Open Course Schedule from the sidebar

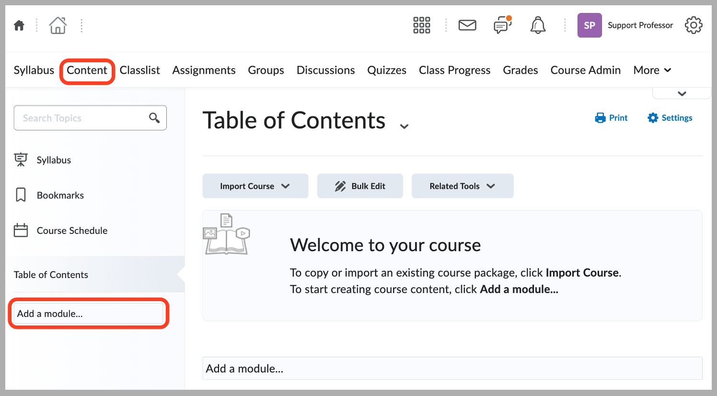[72, 231]
